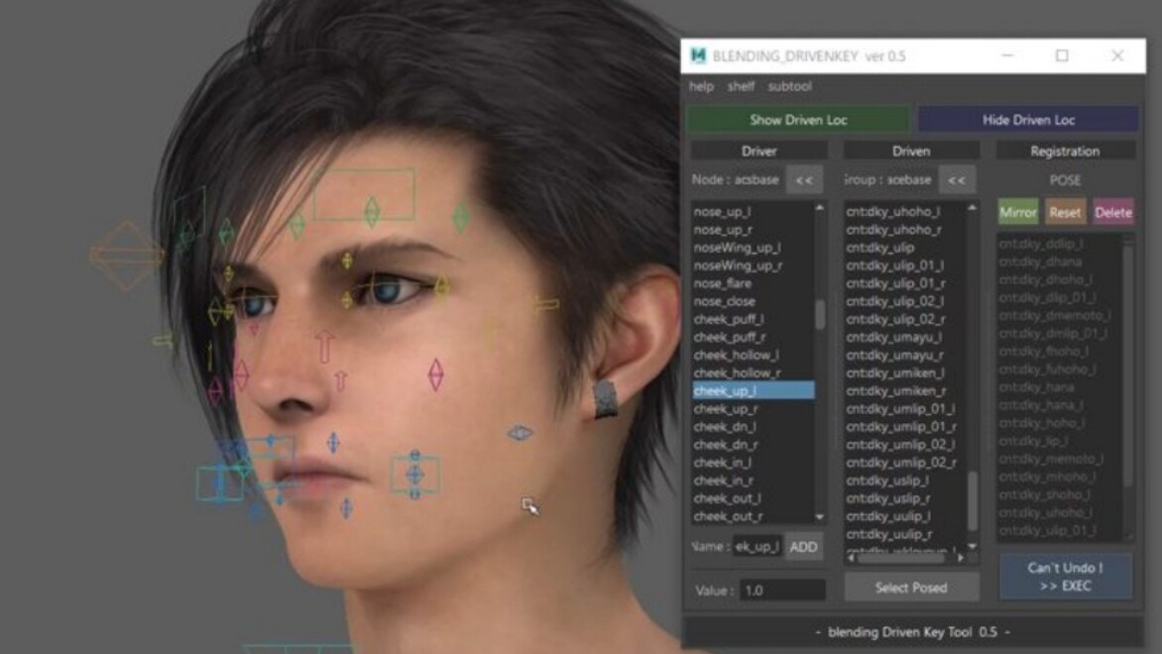Viewport: 1162px width, 654px height.
Task: Select cheek_puff_l in Driver list
Action: point(728,319)
